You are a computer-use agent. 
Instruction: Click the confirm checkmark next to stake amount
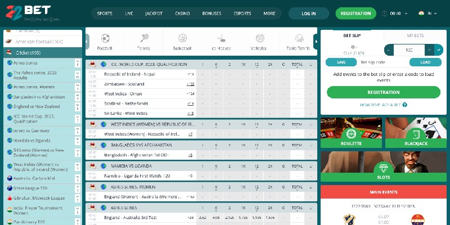coord(439,50)
